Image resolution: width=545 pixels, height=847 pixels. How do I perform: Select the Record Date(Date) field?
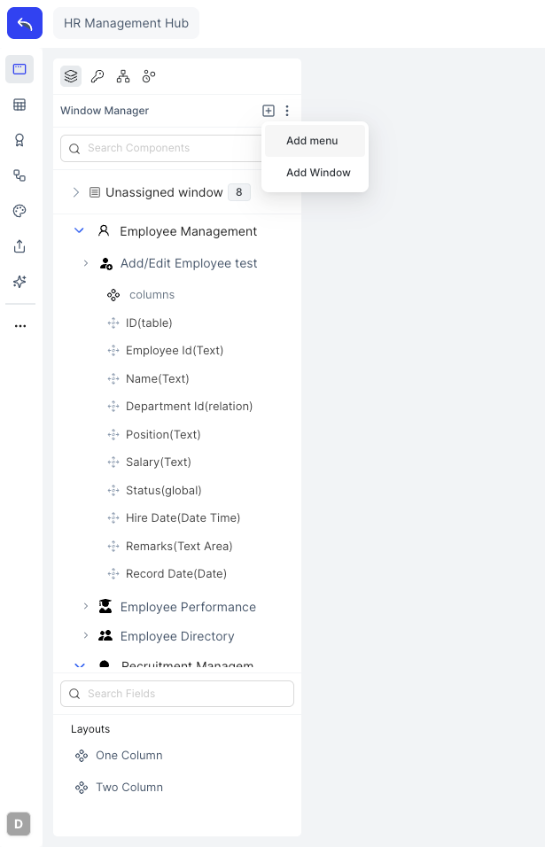(176, 573)
